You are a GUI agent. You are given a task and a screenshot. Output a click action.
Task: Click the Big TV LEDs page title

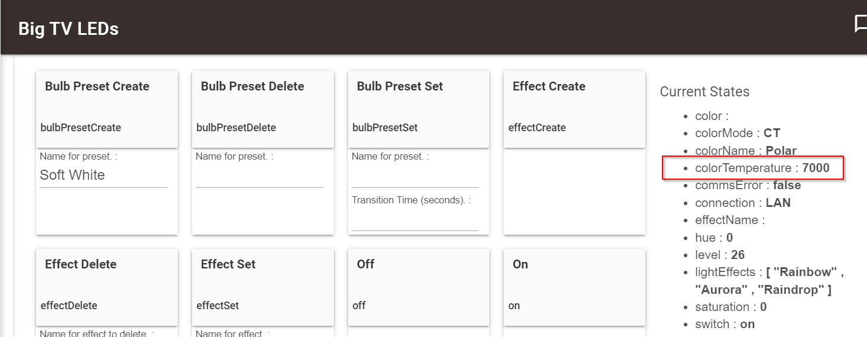pos(69,28)
